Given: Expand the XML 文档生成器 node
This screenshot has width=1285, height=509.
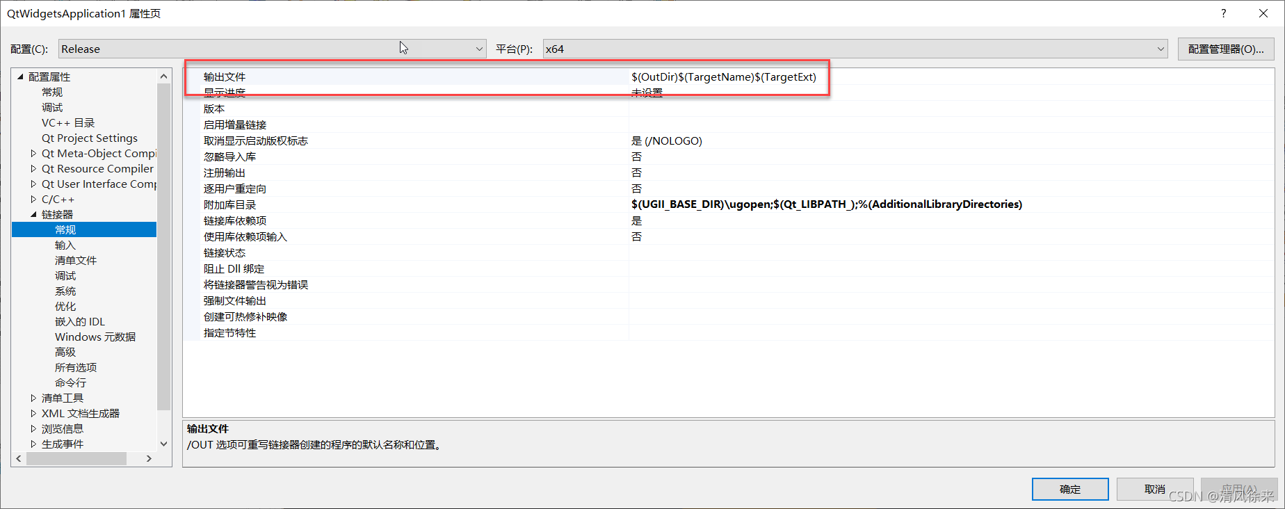Looking at the screenshot, I should [33, 413].
